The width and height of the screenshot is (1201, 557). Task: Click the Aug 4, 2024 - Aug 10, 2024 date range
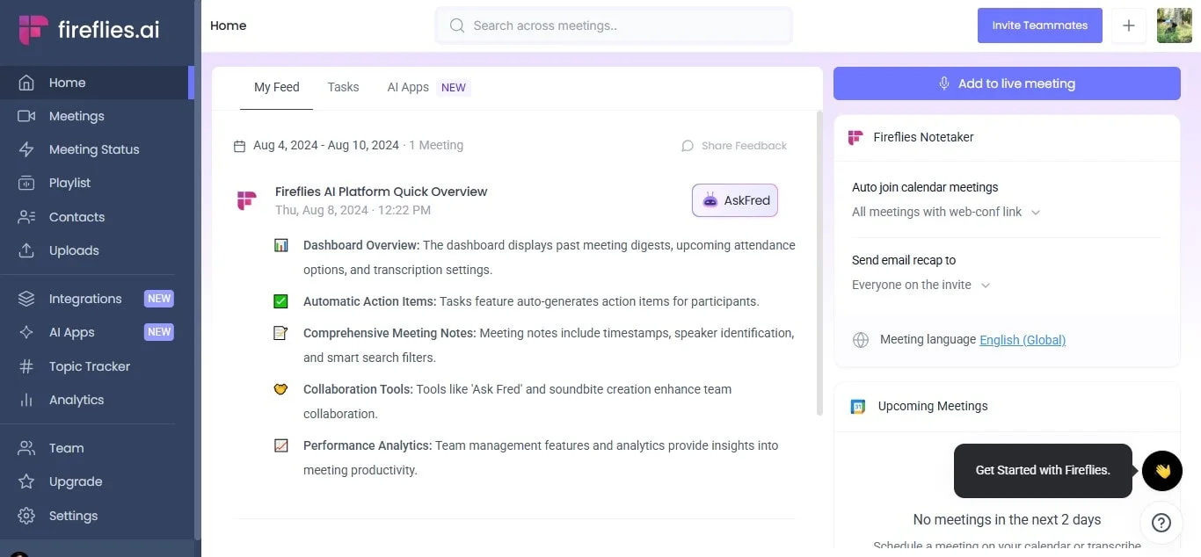coord(326,145)
